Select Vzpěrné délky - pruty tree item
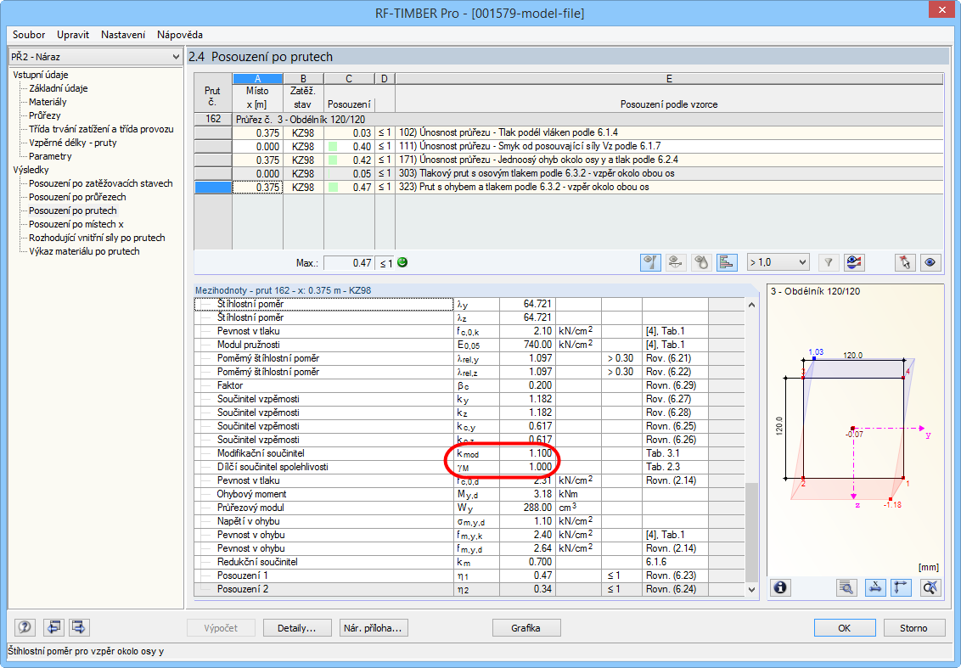961x668 pixels. coord(73,143)
